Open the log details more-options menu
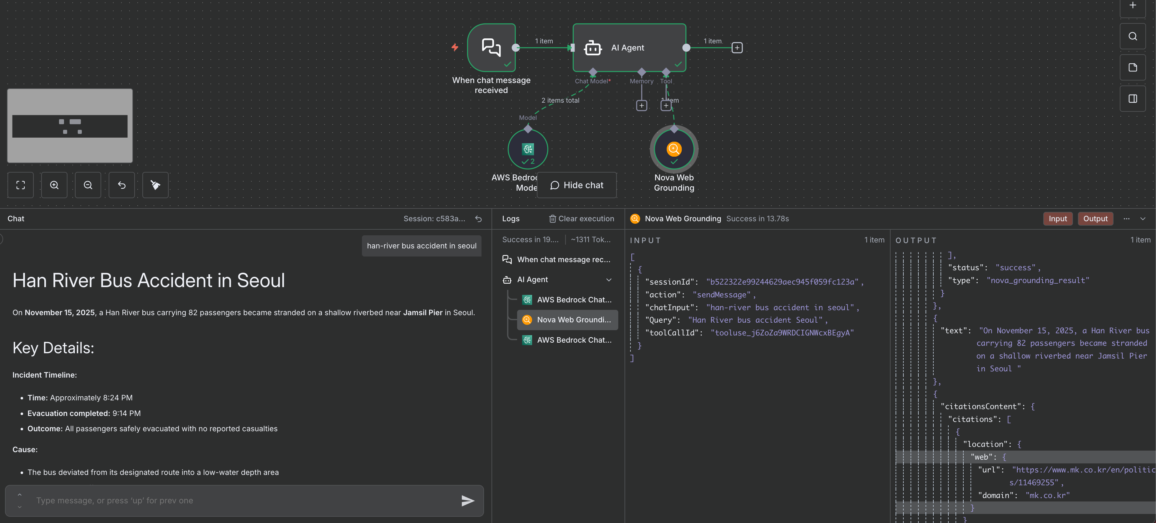Viewport: 1156px width, 523px height. coord(1126,219)
